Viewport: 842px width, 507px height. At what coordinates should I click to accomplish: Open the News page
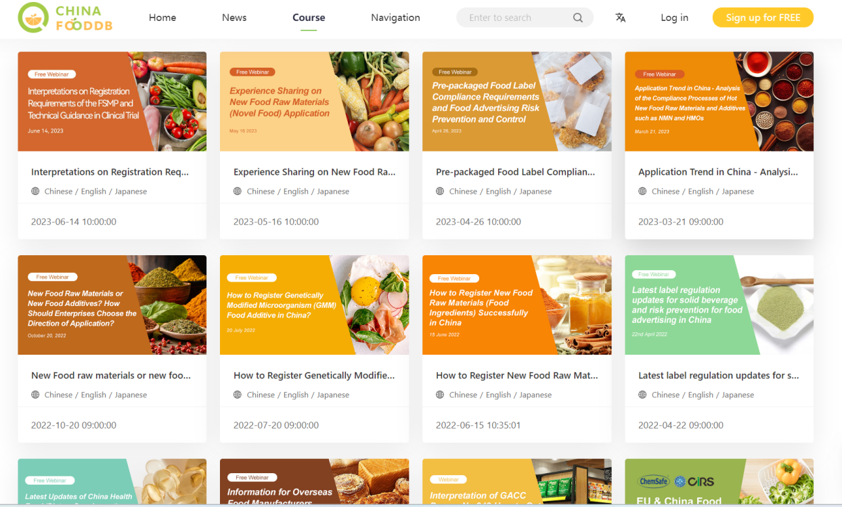(234, 18)
